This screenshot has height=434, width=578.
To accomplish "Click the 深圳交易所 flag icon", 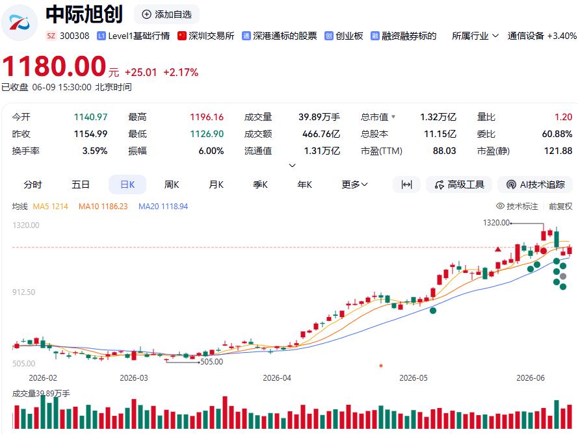I will (182, 36).
